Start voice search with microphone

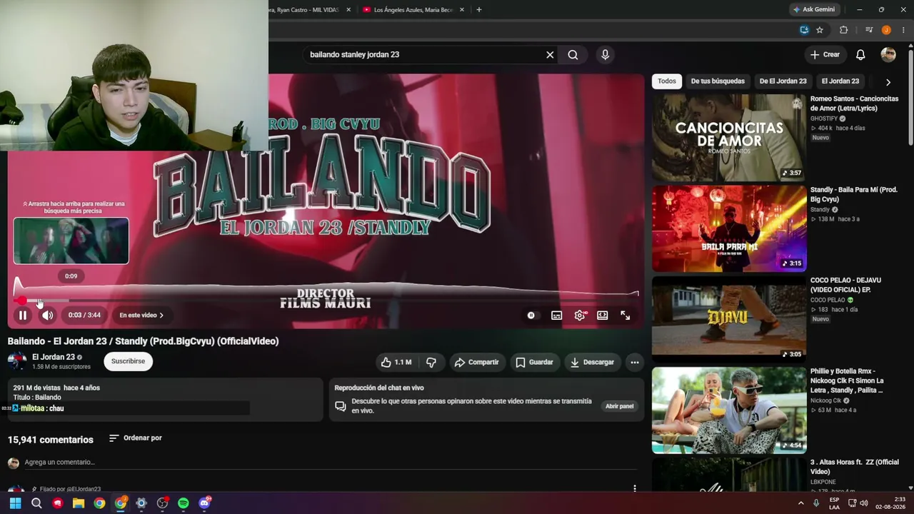click(x=605, y=54)
